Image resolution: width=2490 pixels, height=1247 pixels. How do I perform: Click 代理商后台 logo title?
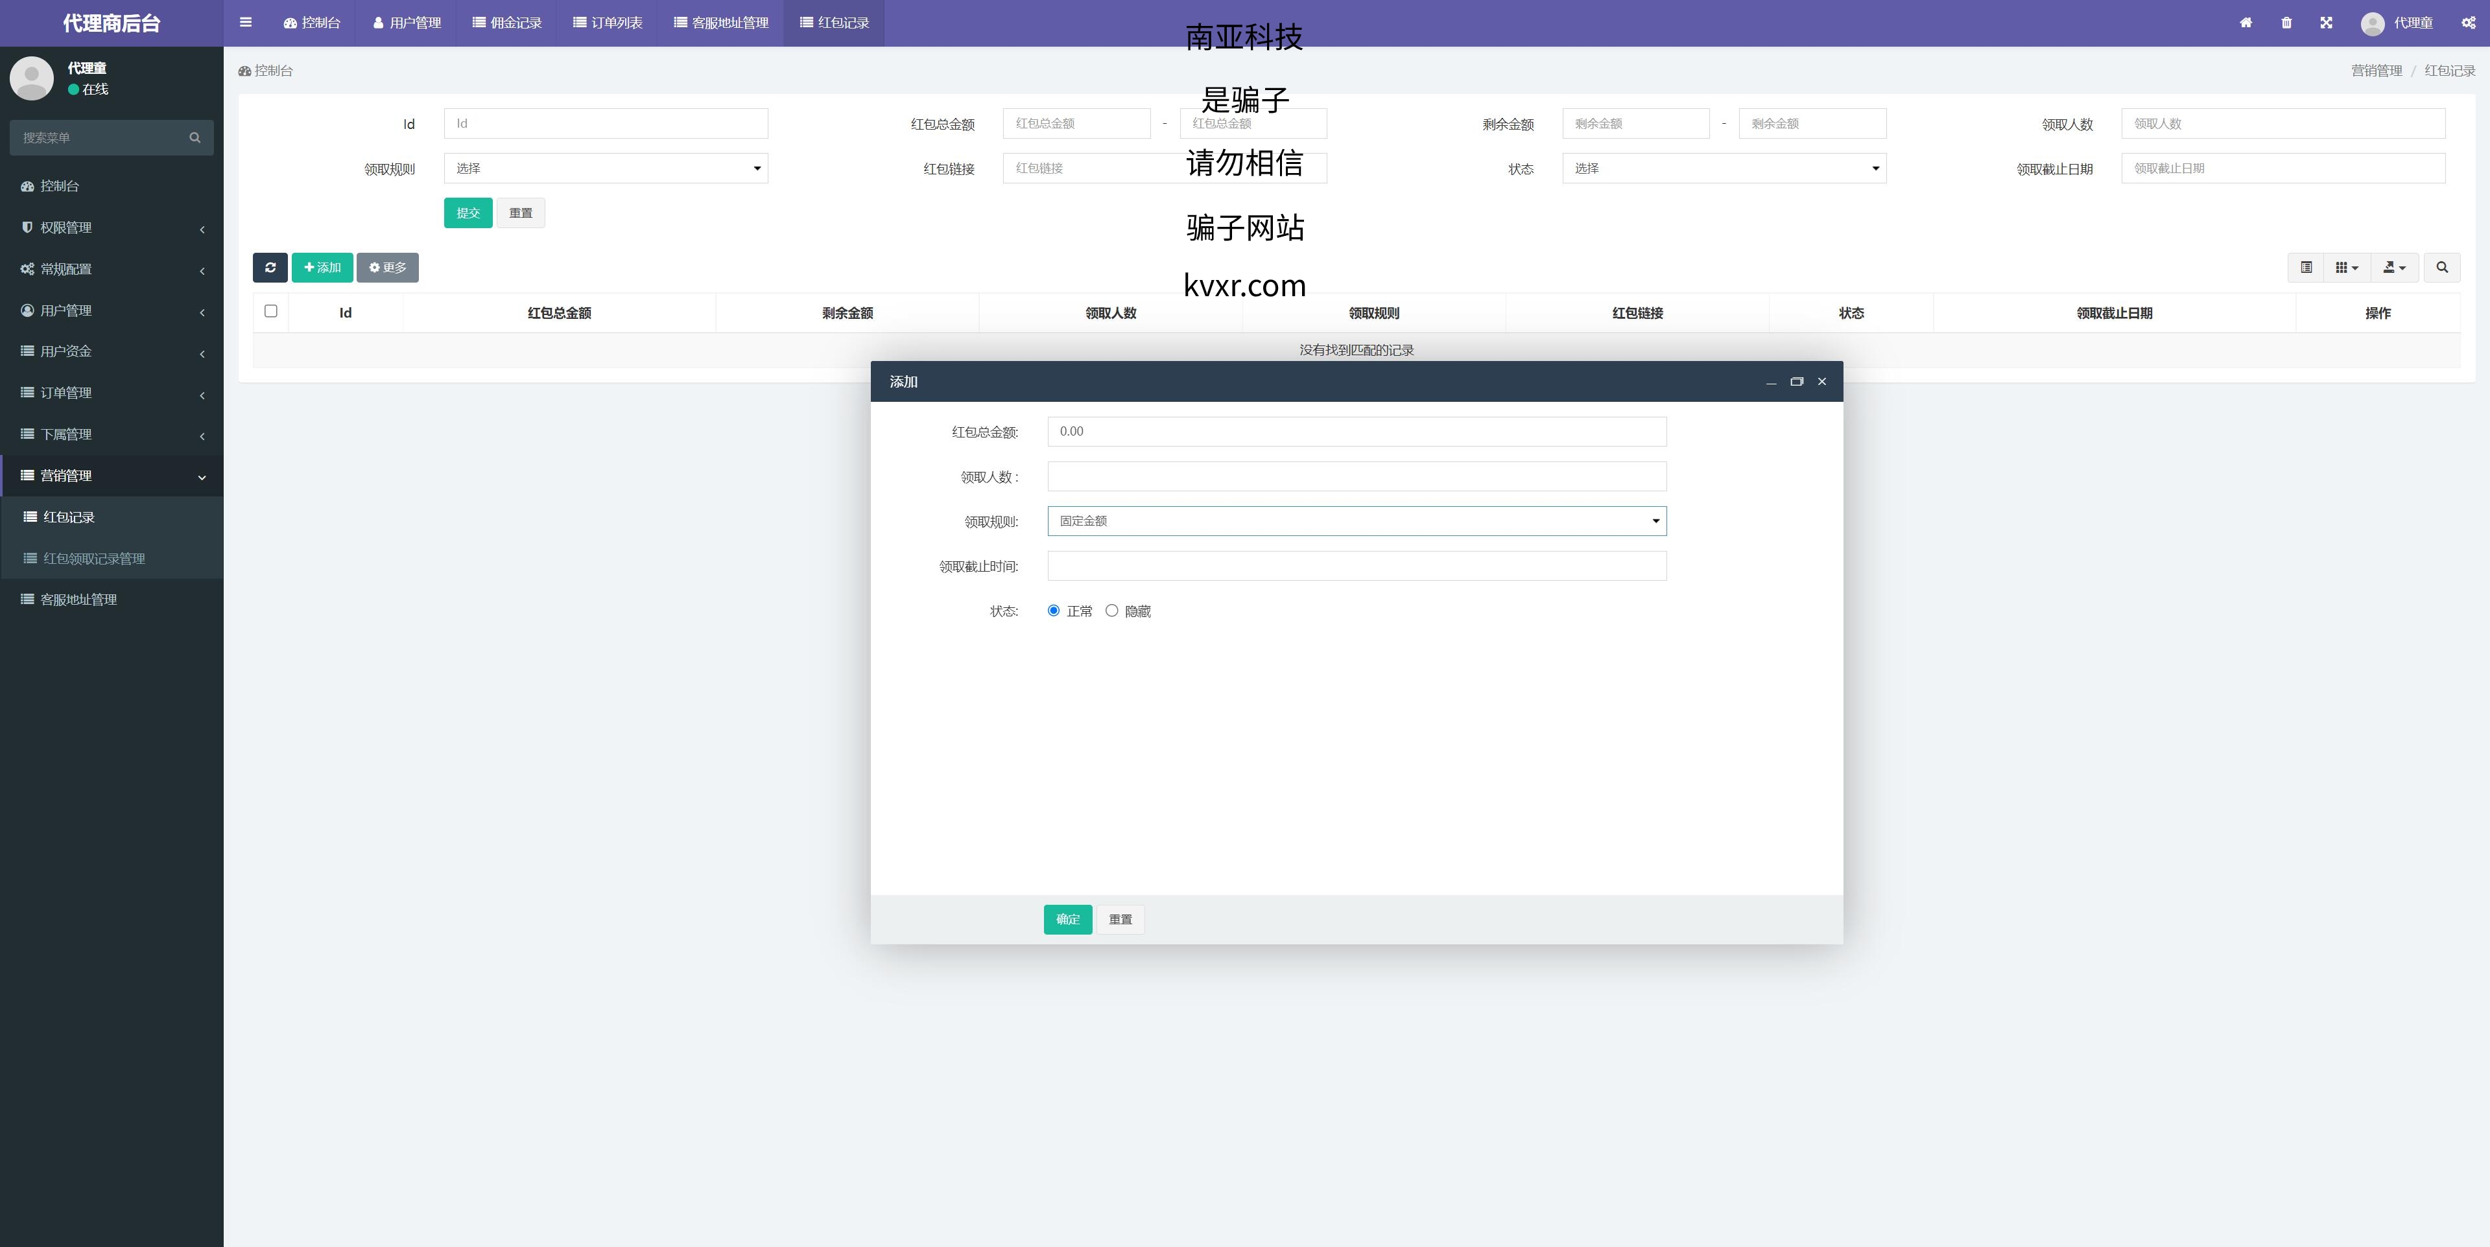(111, 23)
